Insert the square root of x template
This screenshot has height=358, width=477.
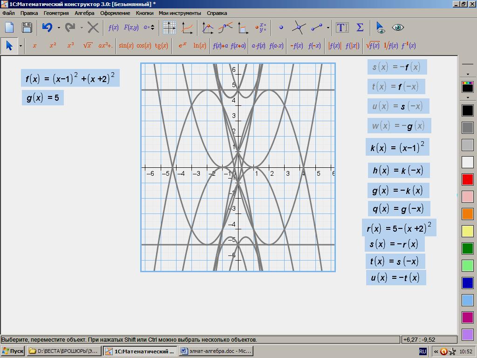(x=88, y=45)
